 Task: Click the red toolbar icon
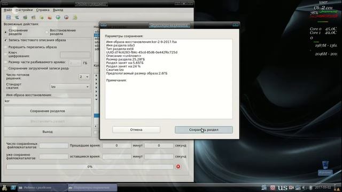50,17
